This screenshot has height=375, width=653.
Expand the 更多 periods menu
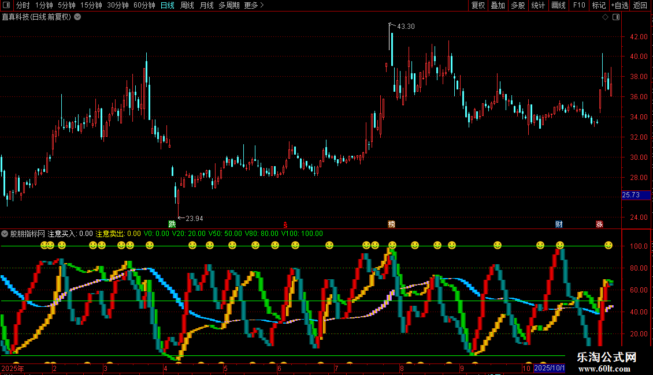tap(254, 5)
